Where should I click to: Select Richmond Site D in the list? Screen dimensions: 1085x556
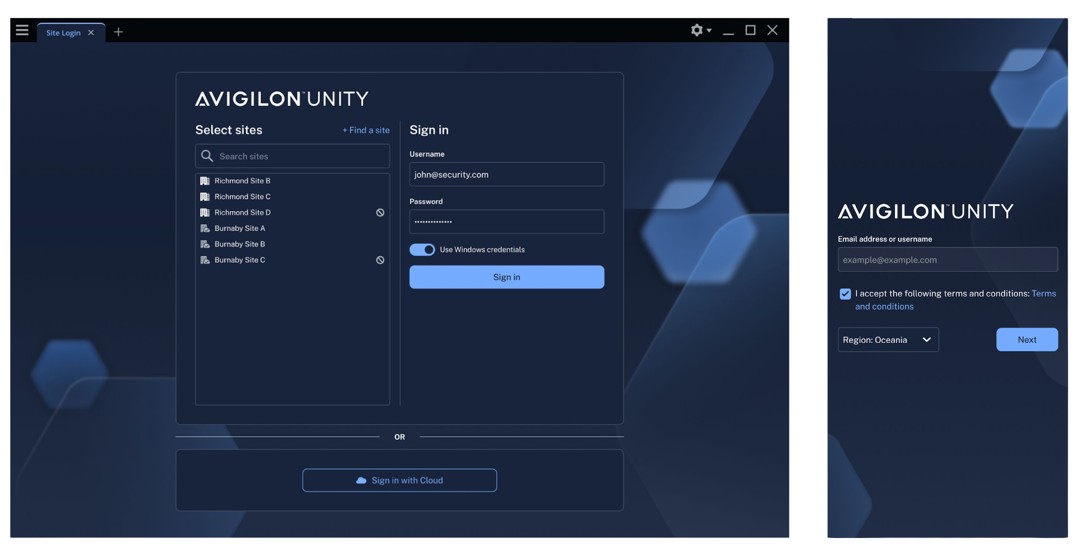[x=293, y=213]
